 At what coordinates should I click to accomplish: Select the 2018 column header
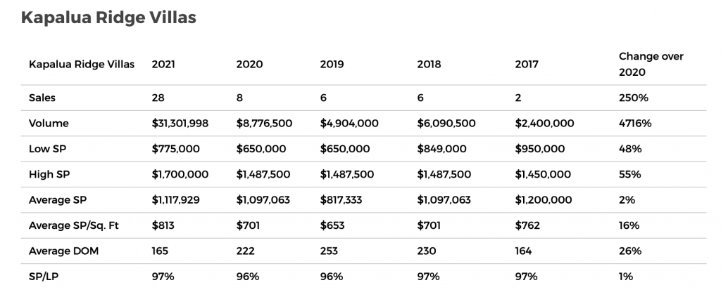coord(430,64)
